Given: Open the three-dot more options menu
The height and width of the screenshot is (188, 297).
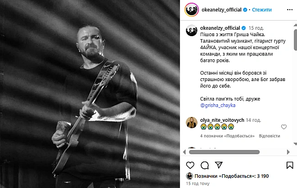Looking at the screenshot, I should tap(290, 10).
